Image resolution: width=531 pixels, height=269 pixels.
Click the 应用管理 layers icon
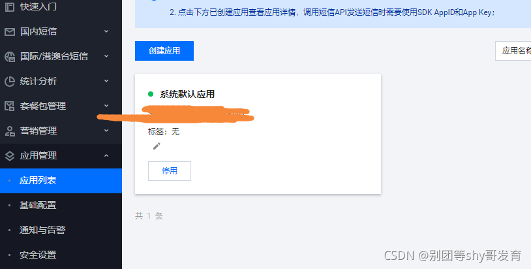[x=10, y=156]
